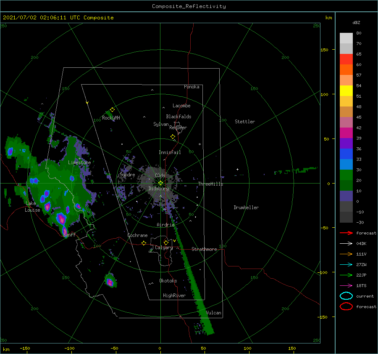Click the Lake Louise label
The width and height of the screenshot is (378, 354).
point(32,207)
